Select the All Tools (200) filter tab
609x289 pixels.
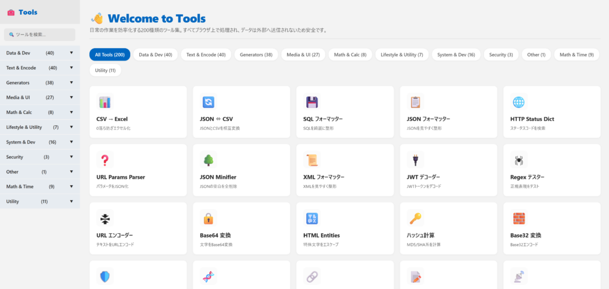point(109,55)
